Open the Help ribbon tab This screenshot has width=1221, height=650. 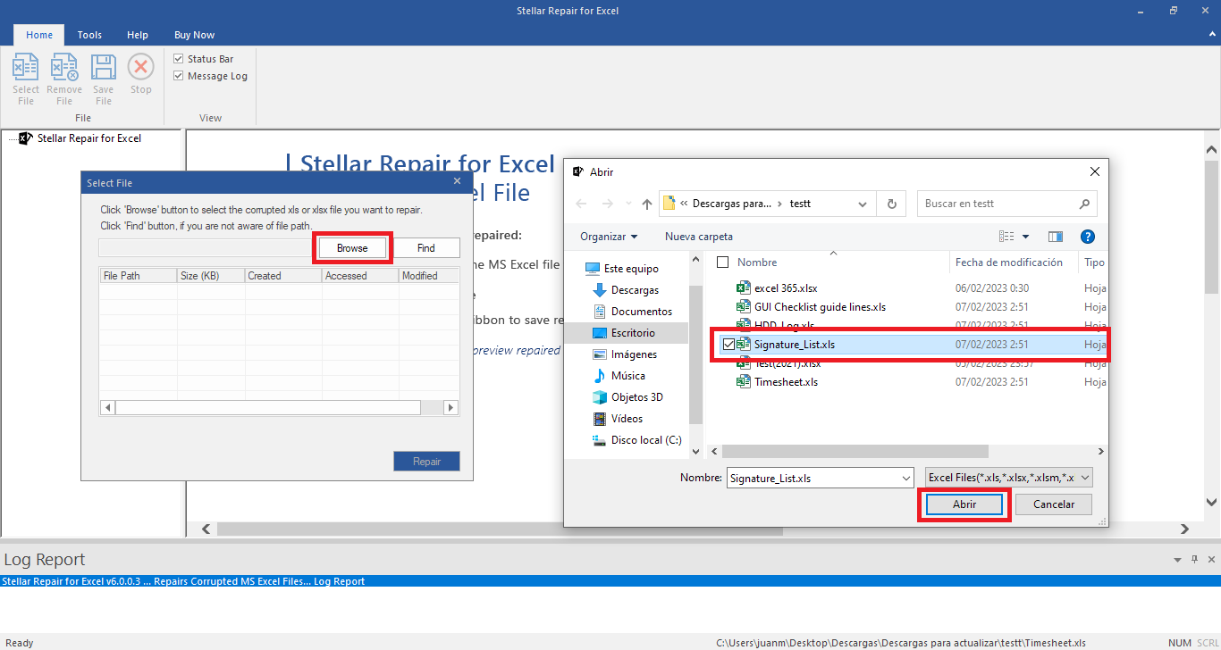[x=138, y=35]
